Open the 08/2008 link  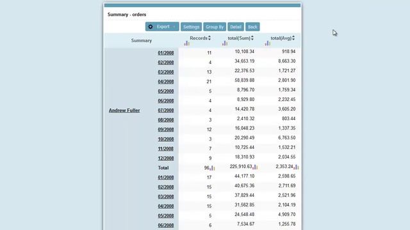click(166, 120)
